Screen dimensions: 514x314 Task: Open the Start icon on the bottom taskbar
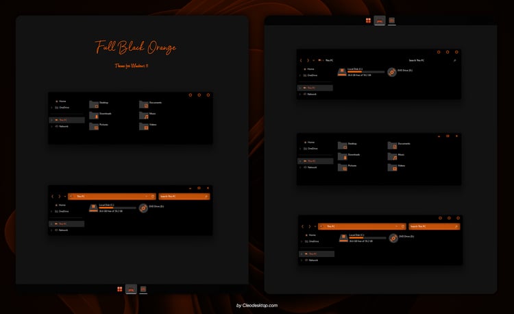point(120,289)
